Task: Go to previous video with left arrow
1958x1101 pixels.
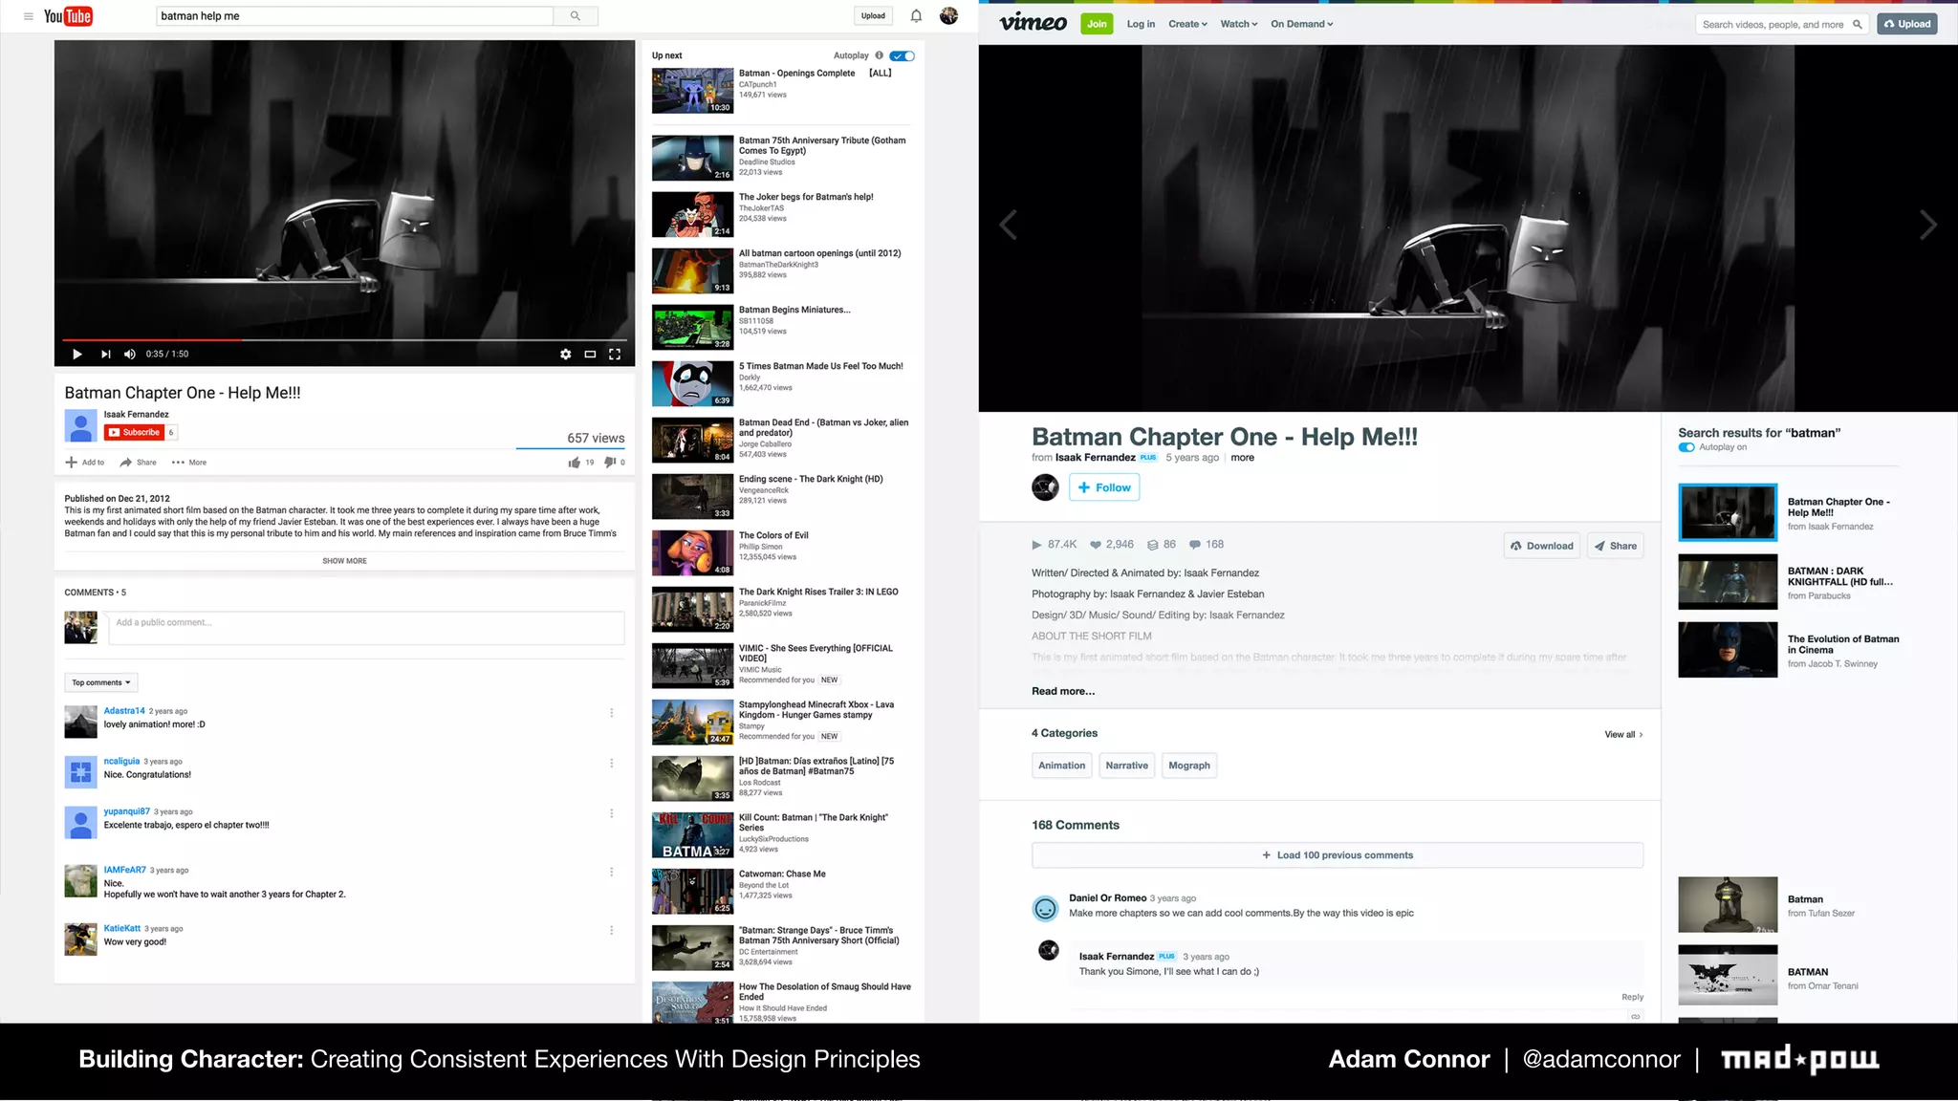Action: tap(1008, 226)
